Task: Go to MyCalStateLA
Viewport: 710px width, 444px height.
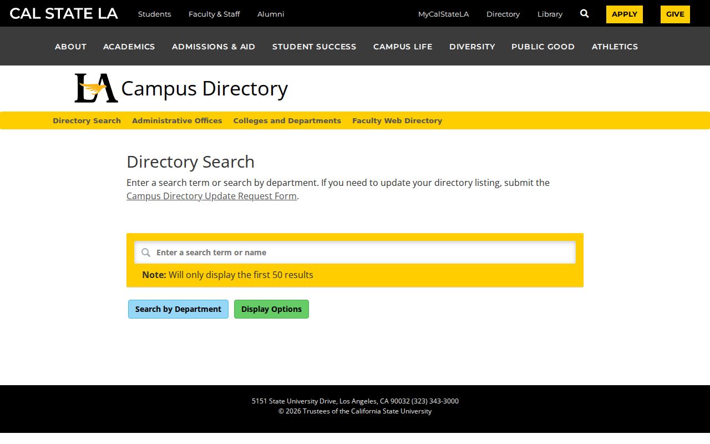Action: point(444,14)
